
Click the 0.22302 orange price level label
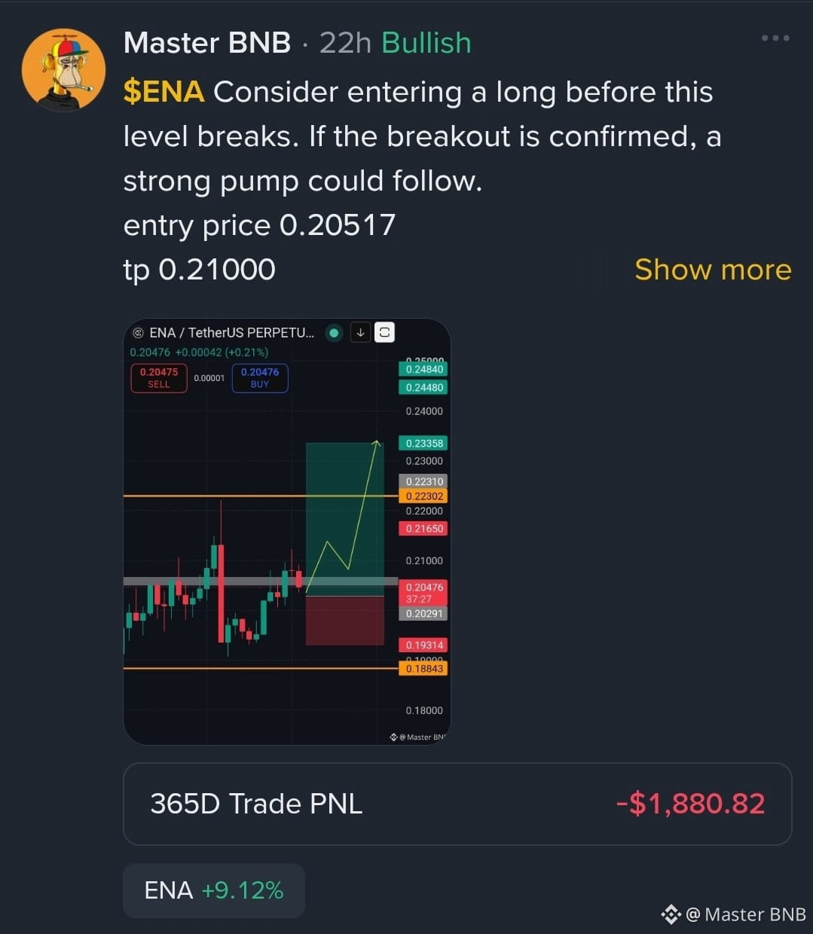[424, 496]
